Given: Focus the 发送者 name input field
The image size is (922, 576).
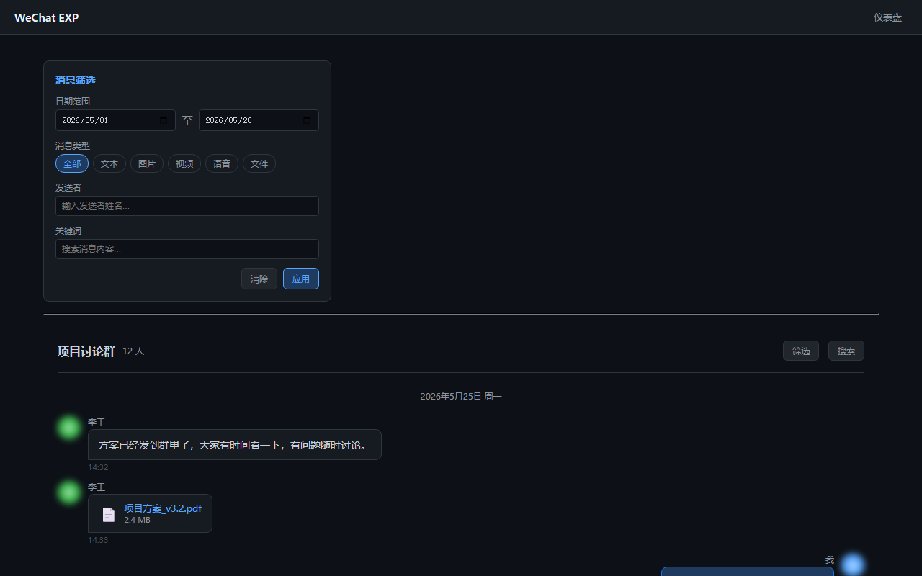Looking at the screenshot, I should pos(187,206).
